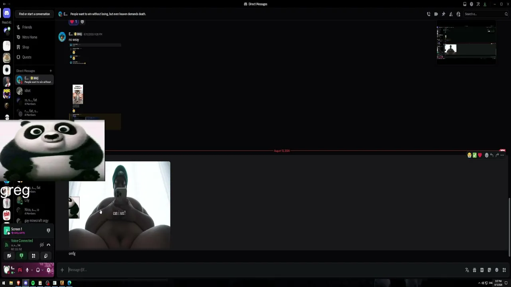The height and width of the screenshot is (287, 511).
Task: Toggle noise suppression in voice panel
Action: [x=42, y=245]
